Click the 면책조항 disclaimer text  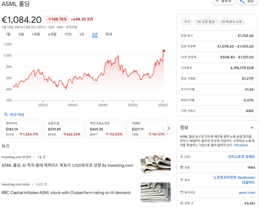point(72,27)
